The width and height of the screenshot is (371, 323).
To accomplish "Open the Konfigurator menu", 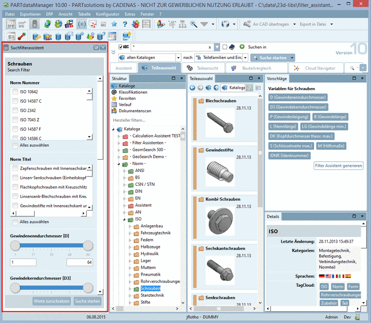I will click(x=107, y=14).
